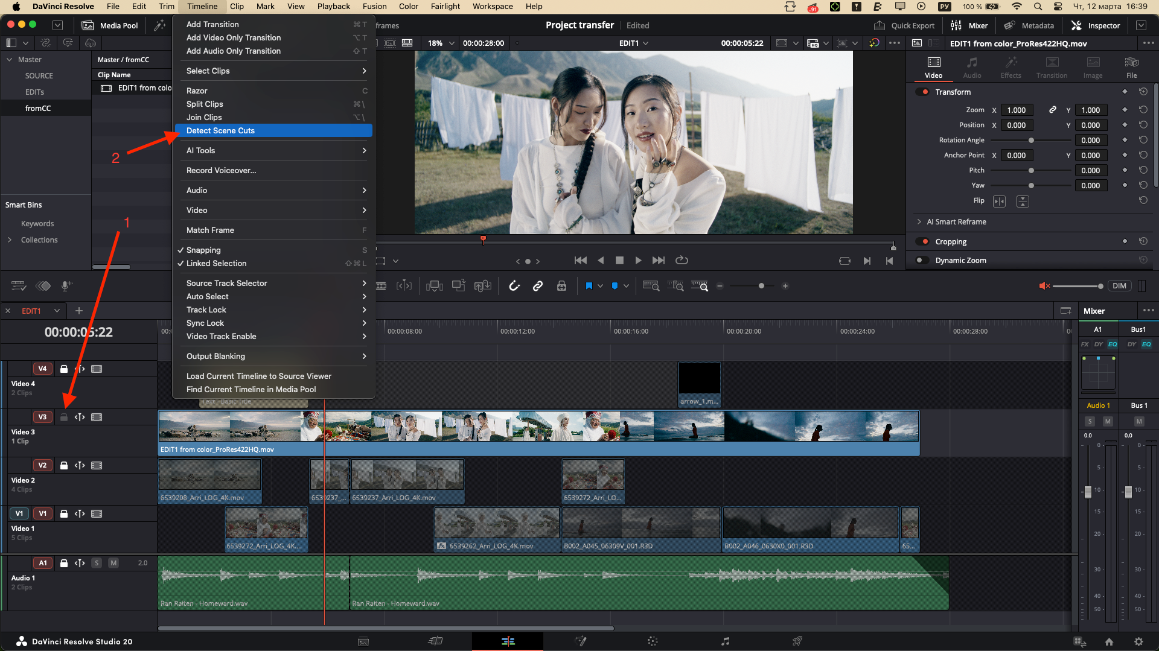Choose Detect Scene Cuts from the menu

[x=221, y=130]
